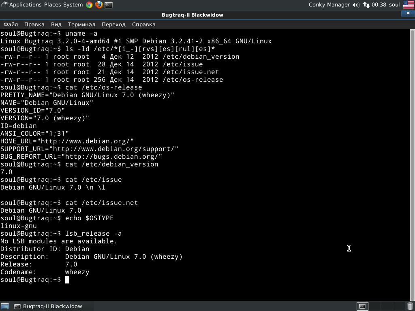Open the volume speaker icon
The width and height of the screenshot is (415, 311).
356,5
